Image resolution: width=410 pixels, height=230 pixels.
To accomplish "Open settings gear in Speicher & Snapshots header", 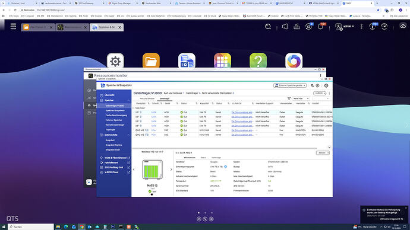I will click(326, 85).
